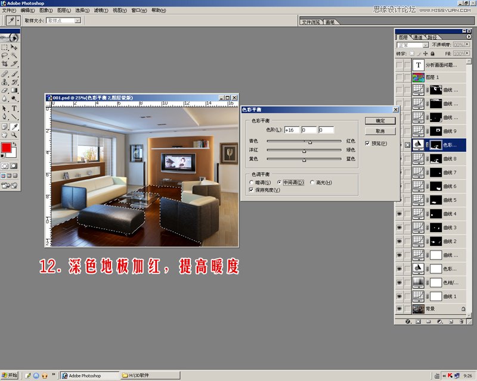Open the Layers panel flyout menu
The width and height of the screenshot is (477, 381).
(x=469, y=36)
